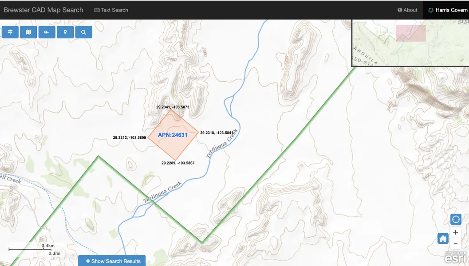The image size is (469, 266).
Task: Zoom out using the minus button
Action: click(x=456, y=243)
